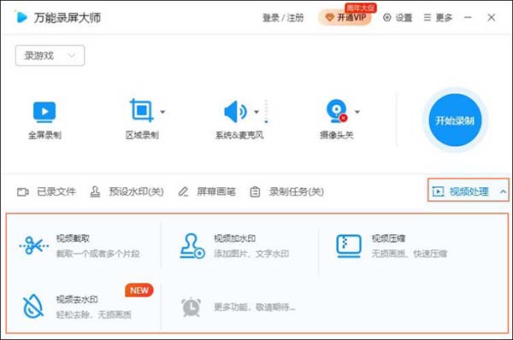Adjust the audio volume level slider

pos(266,111)
